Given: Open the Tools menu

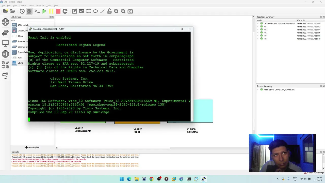Looking at the screenshot, I should 49,5.
